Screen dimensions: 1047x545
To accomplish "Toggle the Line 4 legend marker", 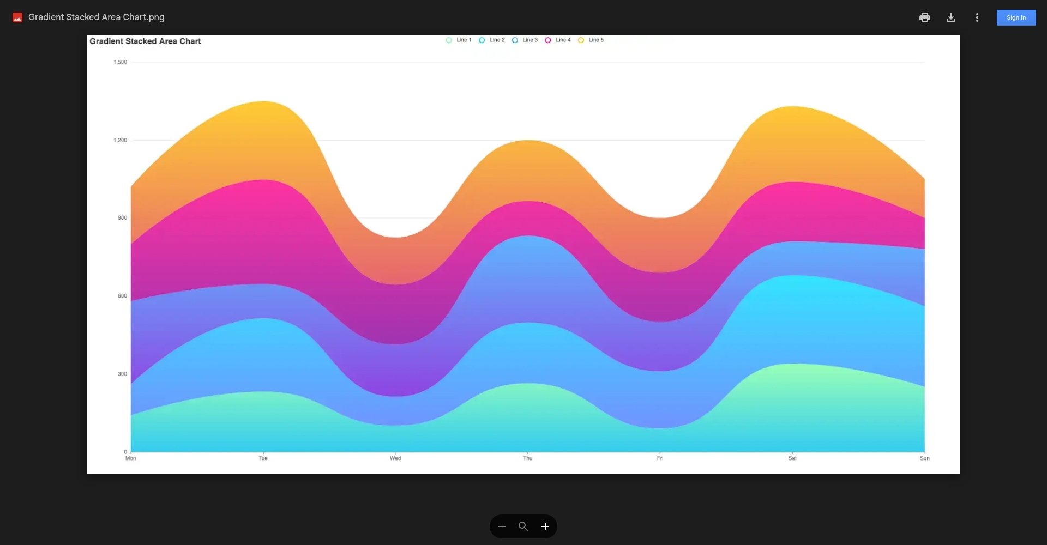I will pyautogui.click(x=548, y=40).
